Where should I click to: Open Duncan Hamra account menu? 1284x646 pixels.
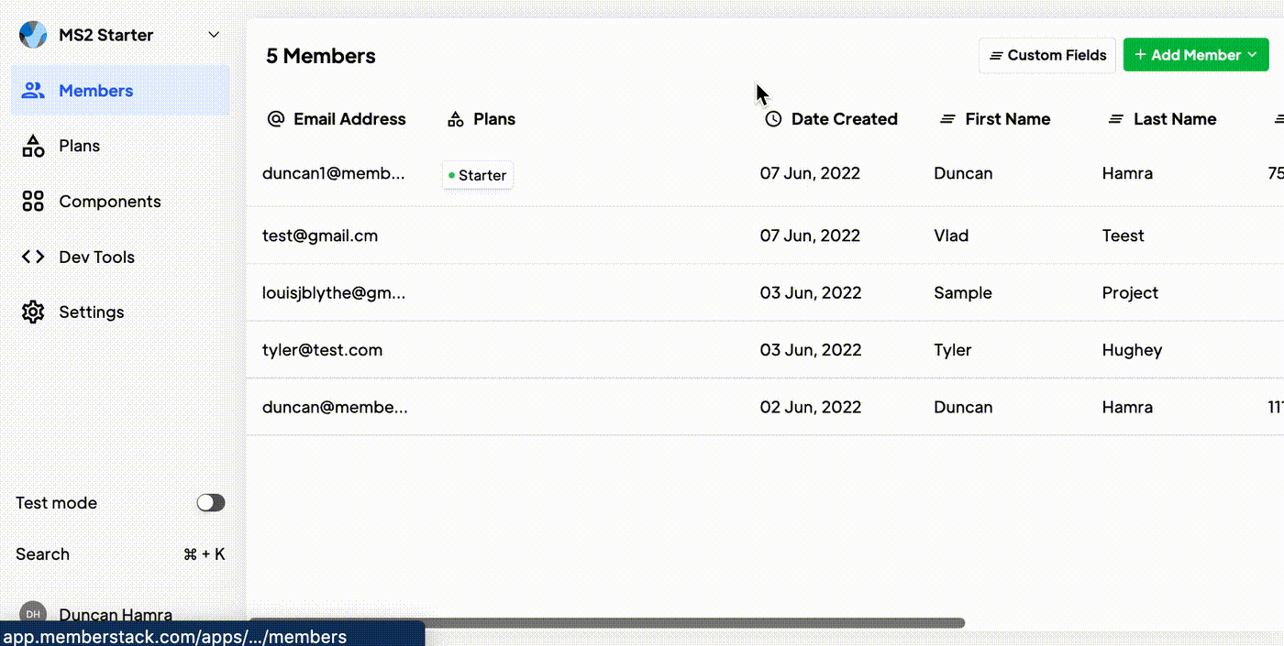[x=116, y=615]
